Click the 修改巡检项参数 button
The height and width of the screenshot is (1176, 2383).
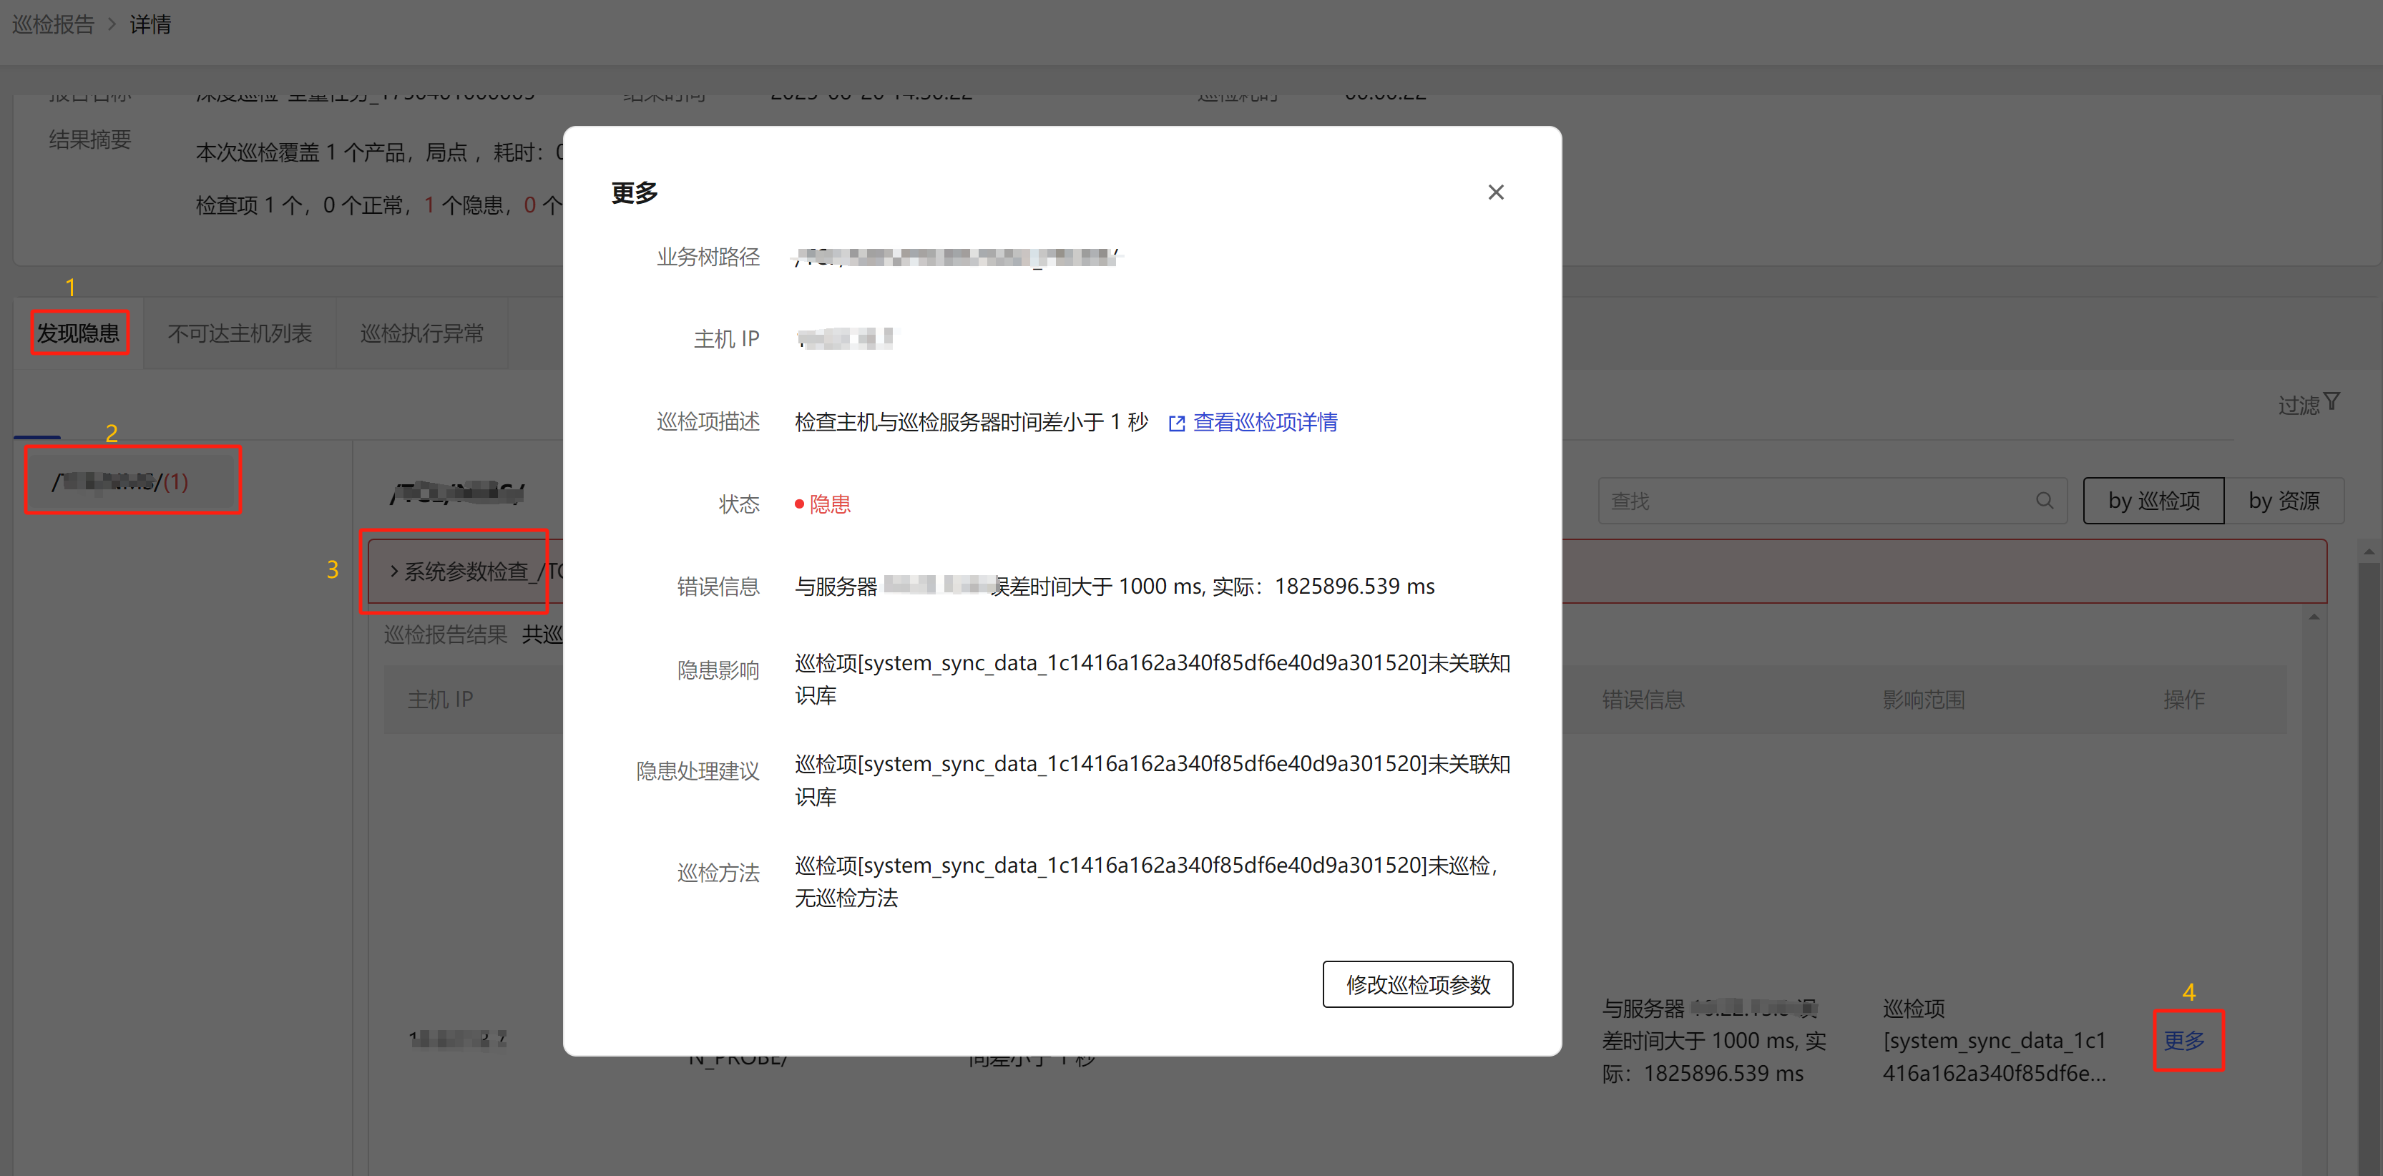tap(1416, 984)
